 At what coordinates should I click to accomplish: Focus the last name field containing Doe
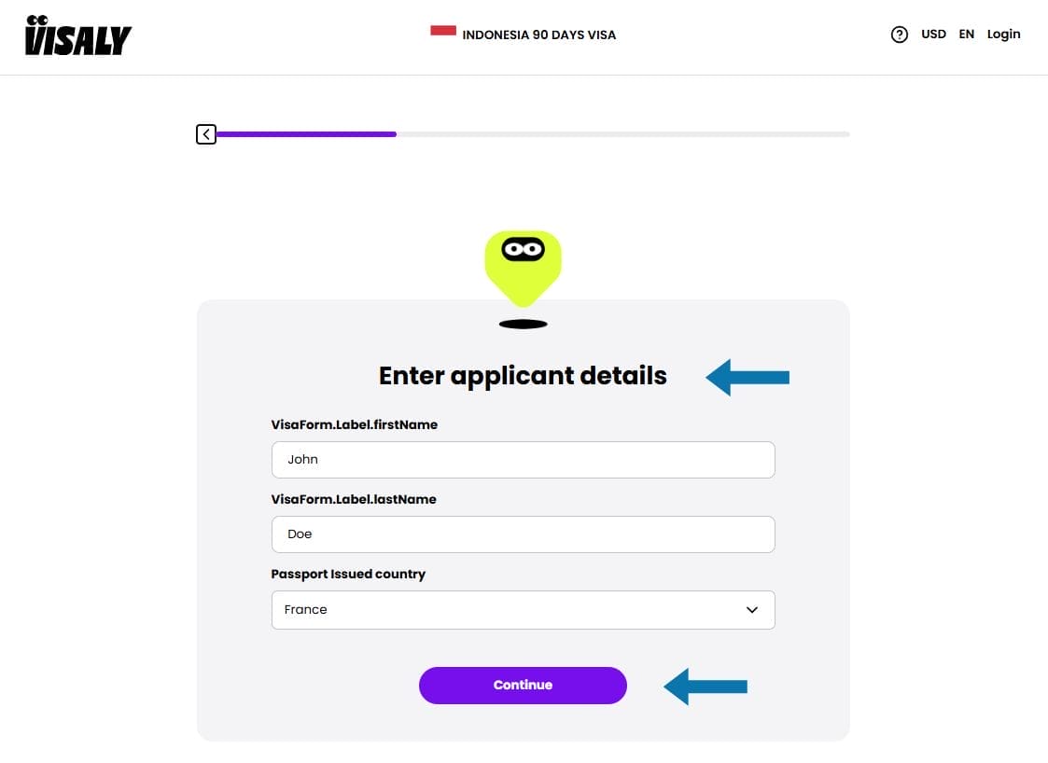click(x=523, y=534)
